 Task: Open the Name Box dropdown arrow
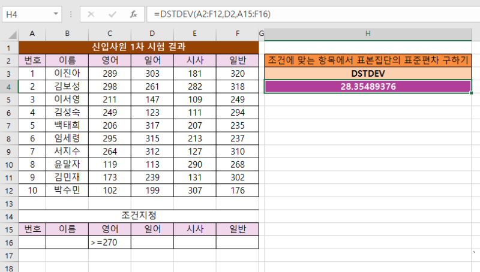tap(56, 14)
